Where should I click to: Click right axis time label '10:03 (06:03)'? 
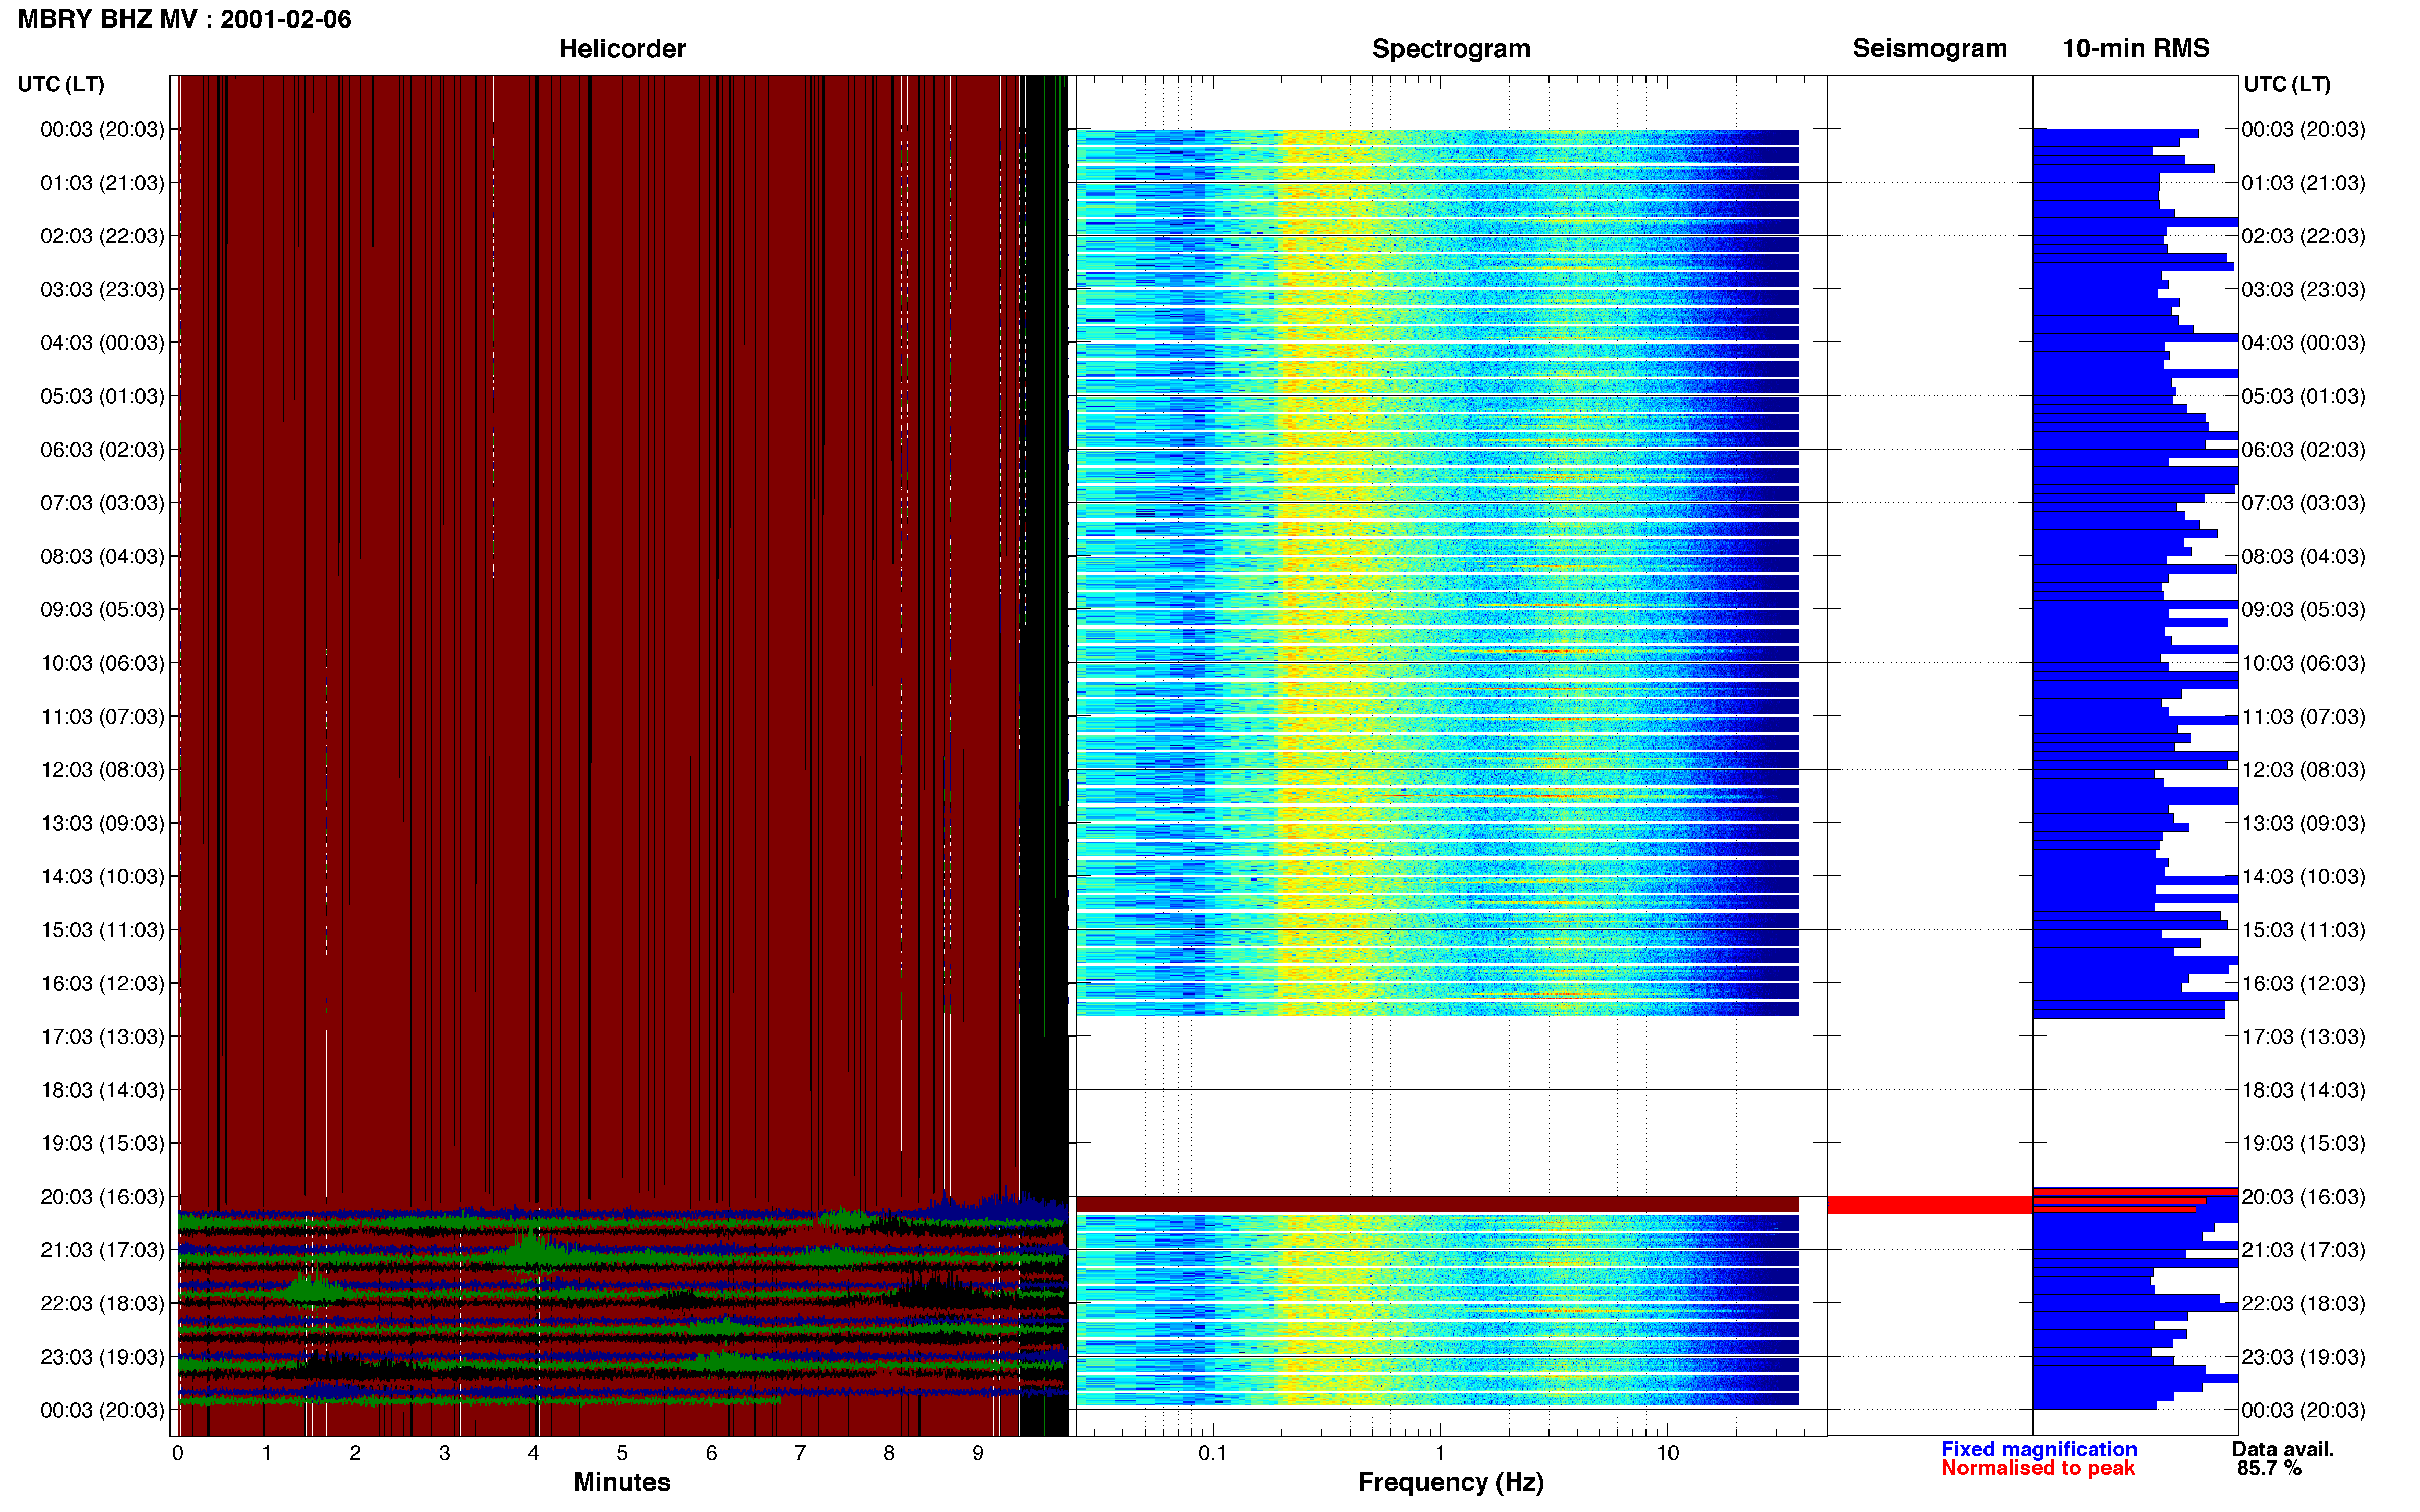(2304, 663)
